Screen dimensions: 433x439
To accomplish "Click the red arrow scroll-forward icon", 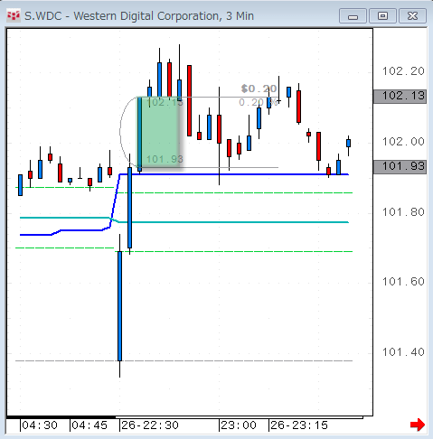I will click(418, 425).
